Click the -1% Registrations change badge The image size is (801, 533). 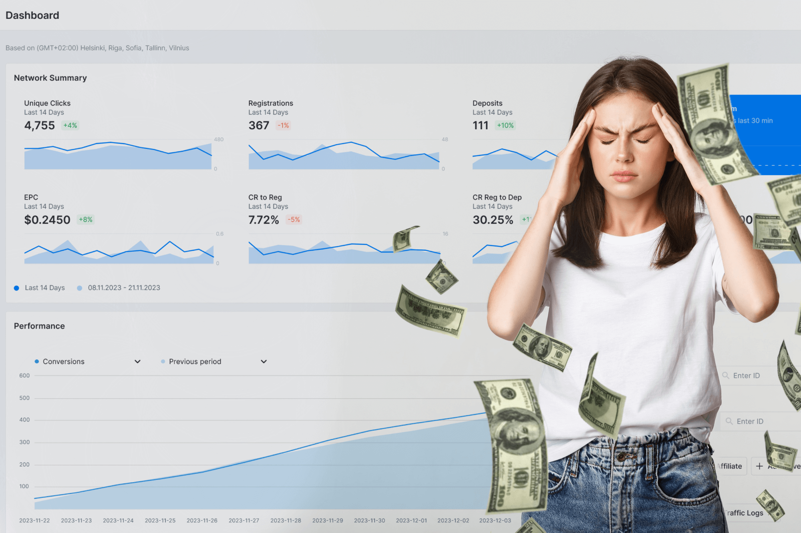[x=284, y=125]
